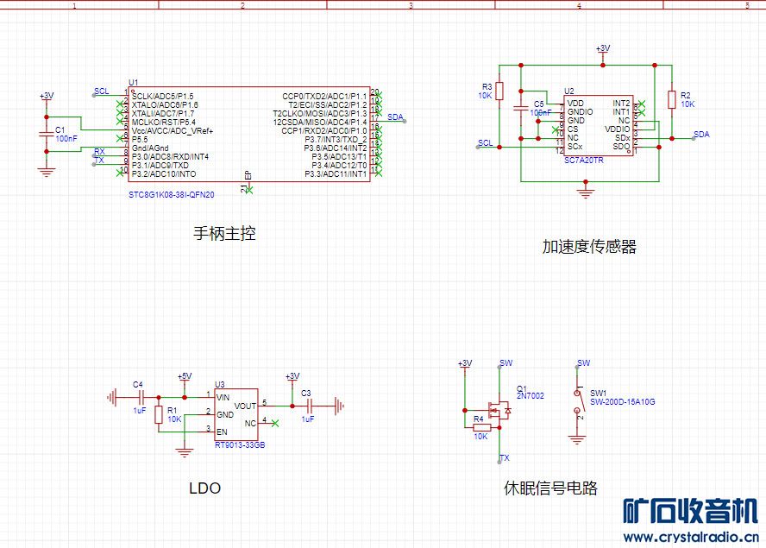
Task: Click ground symbol left of C4
Action: 112,398
